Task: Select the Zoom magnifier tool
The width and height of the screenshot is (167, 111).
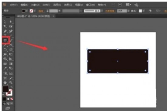Action: (11, 82)
